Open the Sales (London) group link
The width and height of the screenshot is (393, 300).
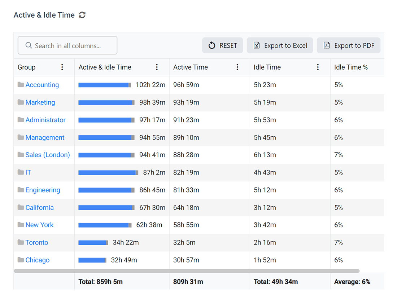47,155
